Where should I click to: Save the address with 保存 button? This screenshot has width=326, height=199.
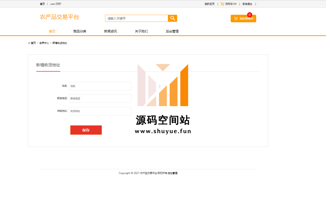[x=86, y=130]
